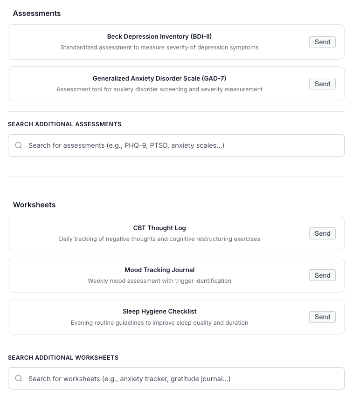Image resolution: width=353 pixels, height=403 pixels.
Task: Click the Search Additional Worksheets label
Action: [63, 358]
